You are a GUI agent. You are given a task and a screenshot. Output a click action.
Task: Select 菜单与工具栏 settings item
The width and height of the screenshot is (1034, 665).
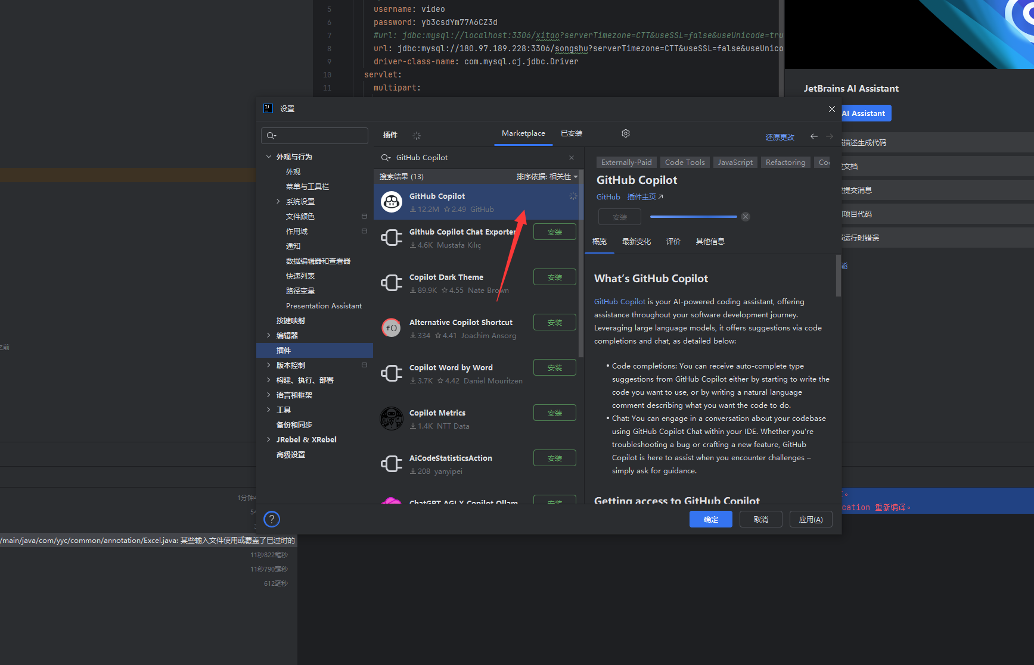point(308,186)
